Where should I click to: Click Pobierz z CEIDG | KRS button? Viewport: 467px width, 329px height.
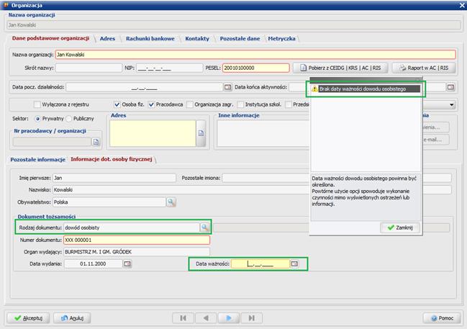click(x=340, y=68)
